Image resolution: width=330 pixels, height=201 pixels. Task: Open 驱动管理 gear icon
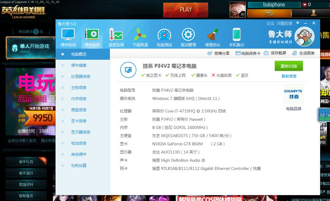(188, 35)
